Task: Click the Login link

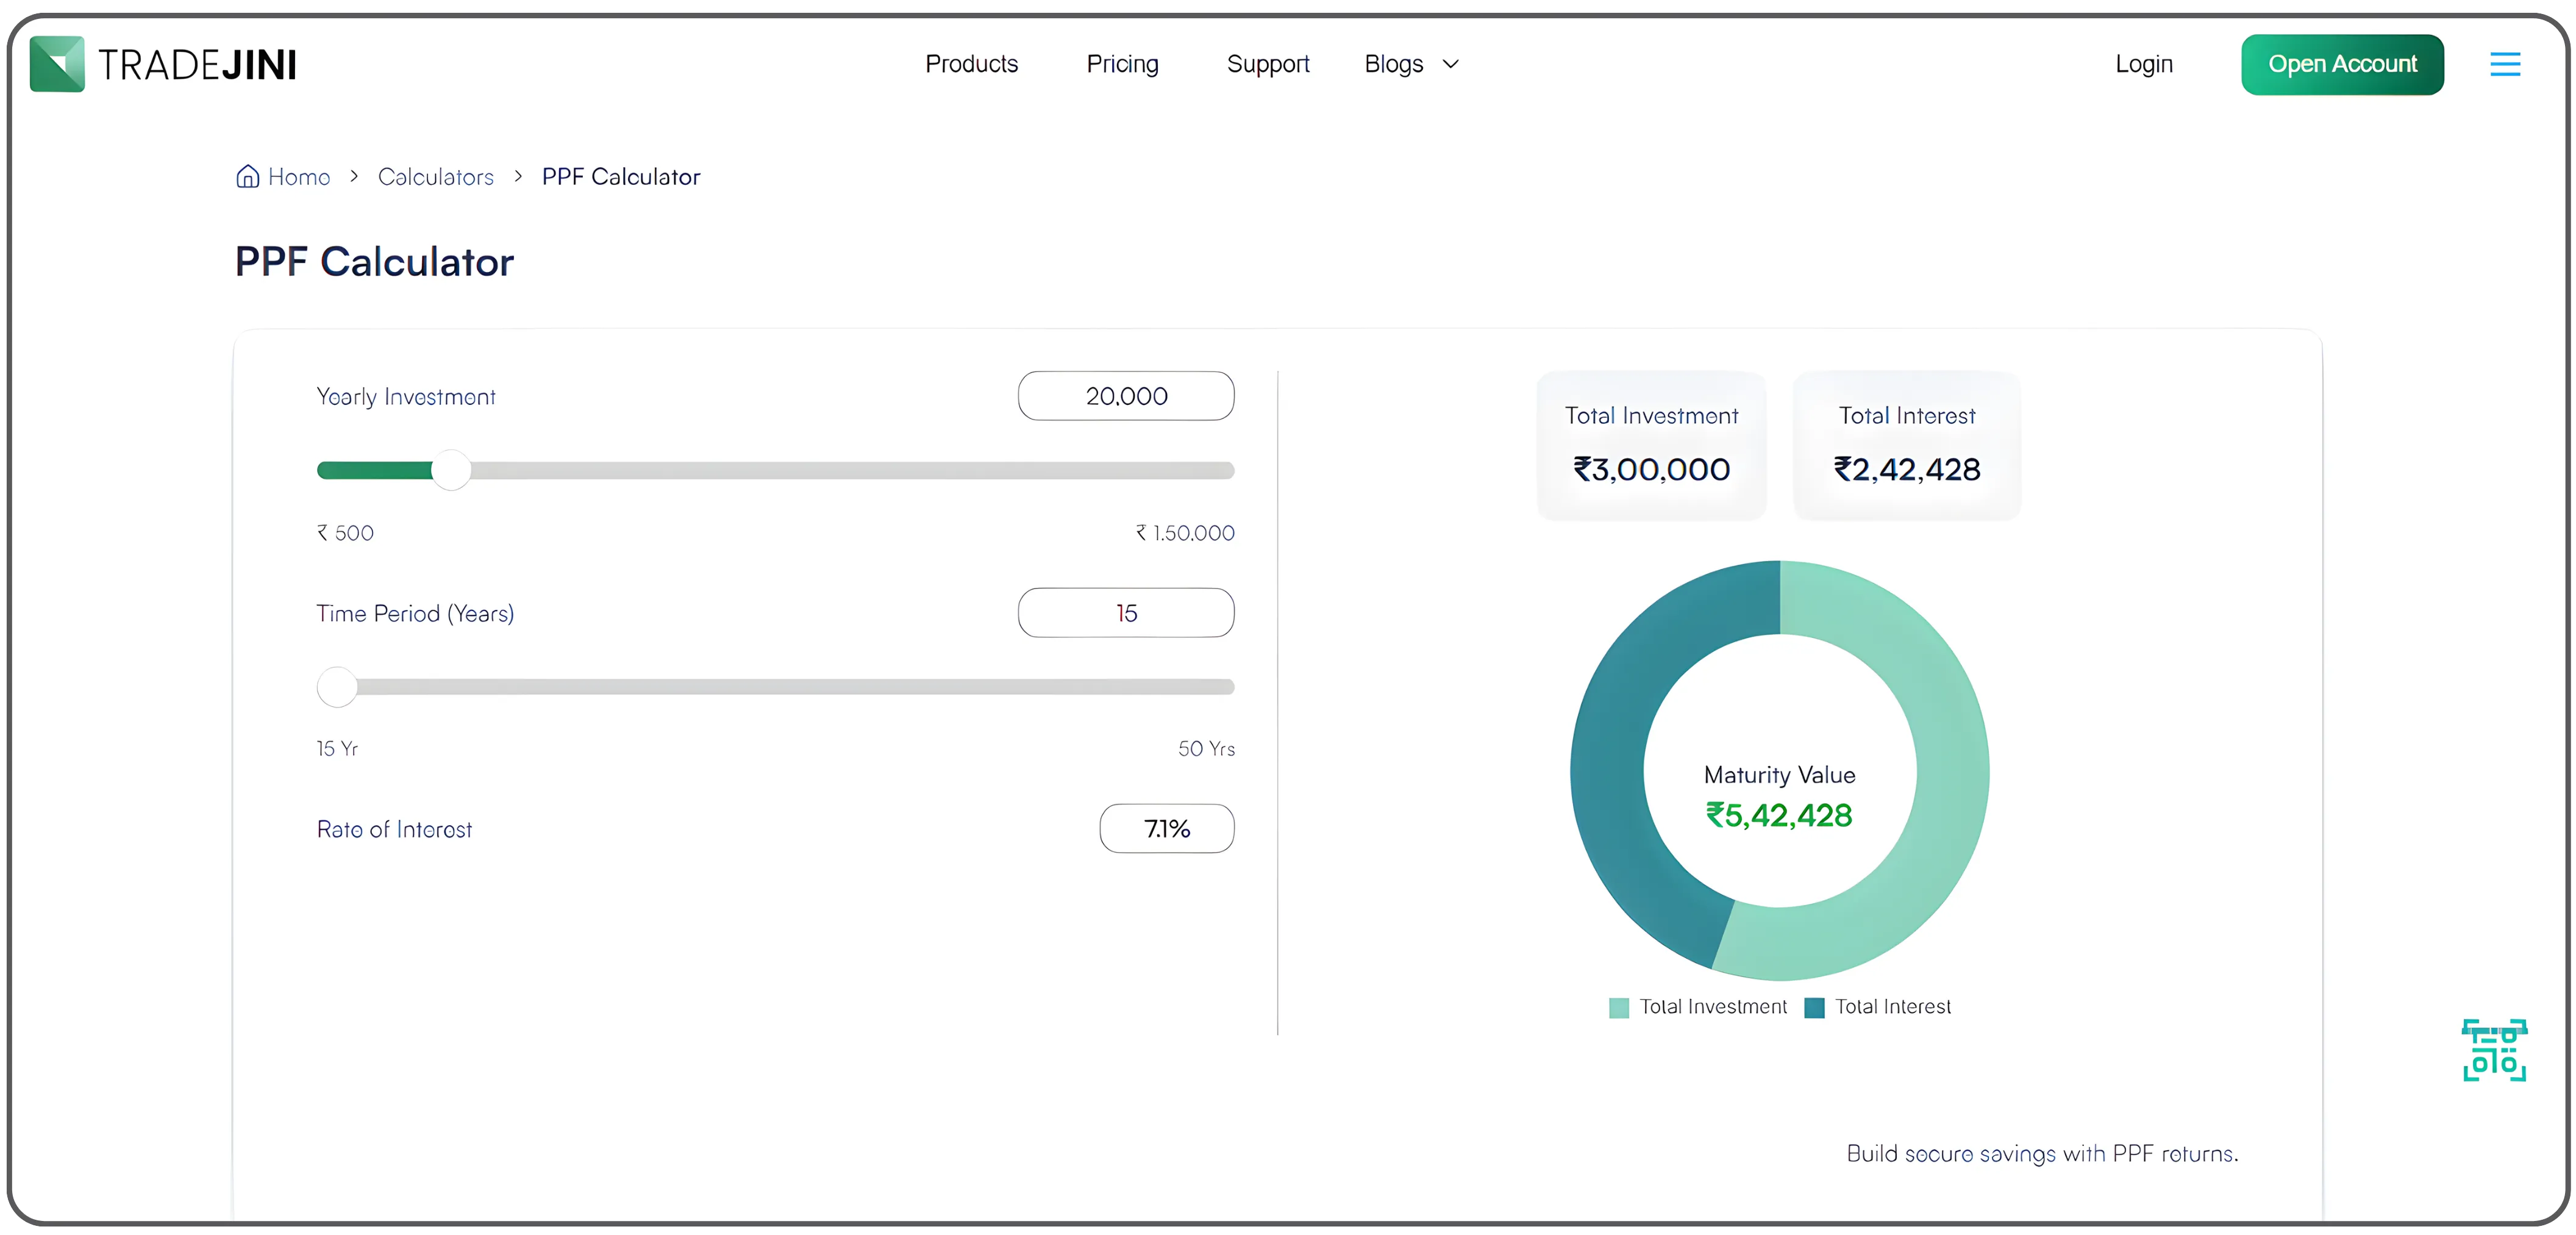Action: pos(2143,63)
